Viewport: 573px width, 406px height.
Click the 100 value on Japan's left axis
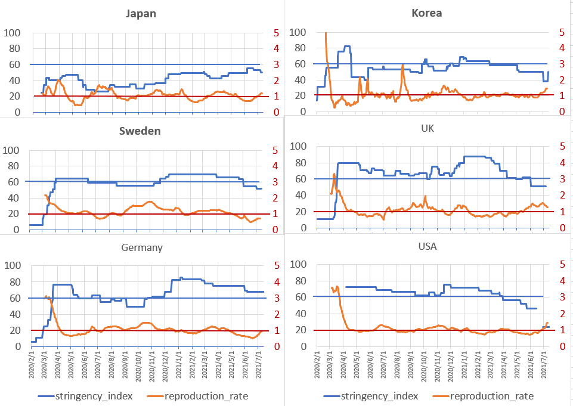point(12,32)
